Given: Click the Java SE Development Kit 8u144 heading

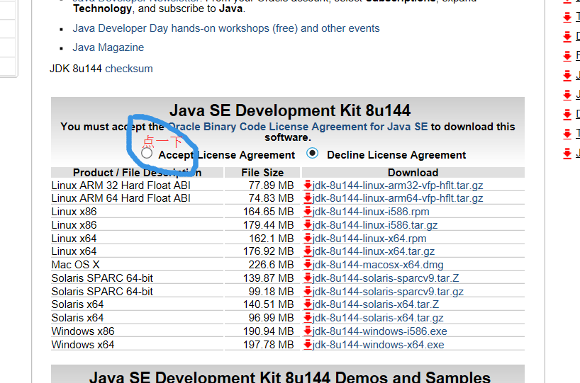Looking at the screenshot, I should point(290,110).
